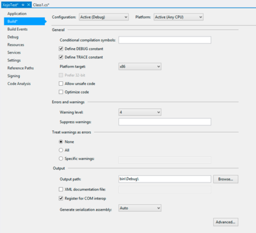Toggle Define TRACE constant checkbox

[x=61, y=57]
